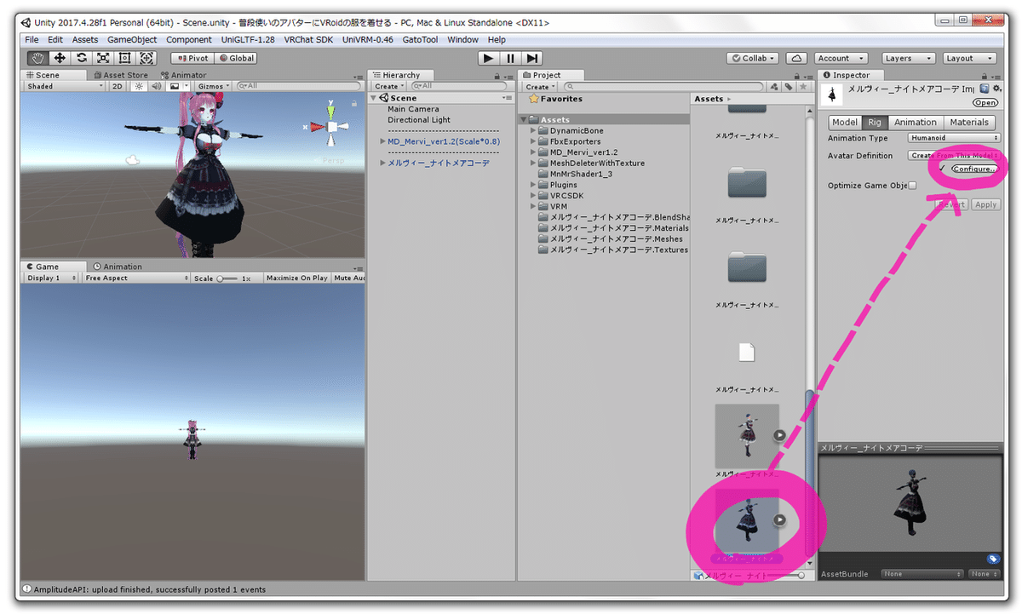
Task: Open the Avatar Definition dropdown
Action: 954,156
